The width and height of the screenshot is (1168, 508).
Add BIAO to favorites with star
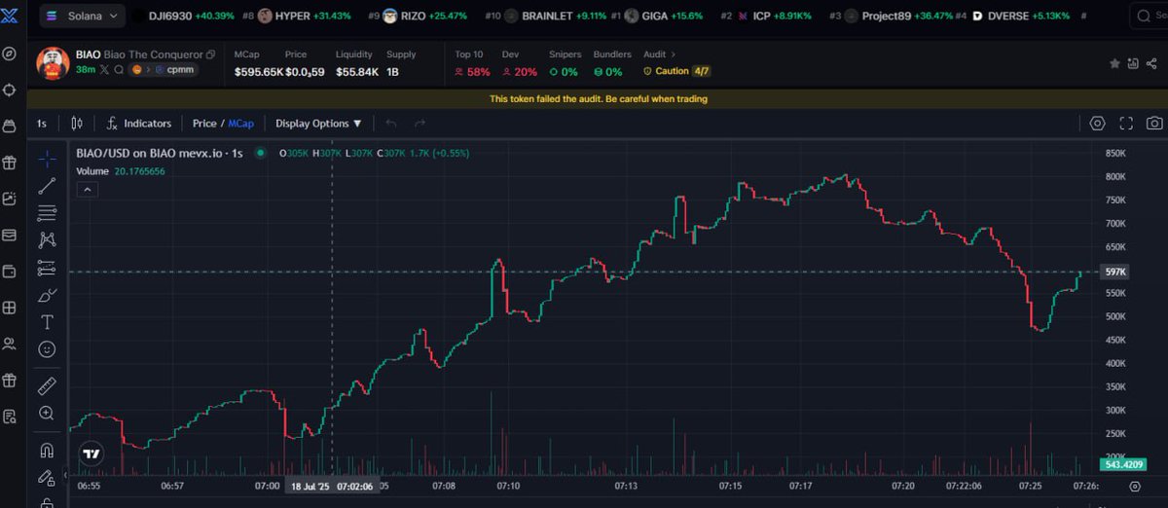click(x=1114, y=63)
